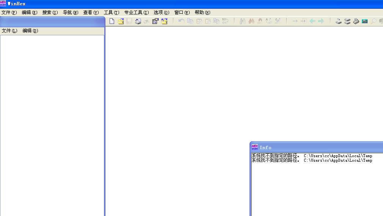
Task: Open the 编辑(E) main menu
Action: click(x=30, y=13)
